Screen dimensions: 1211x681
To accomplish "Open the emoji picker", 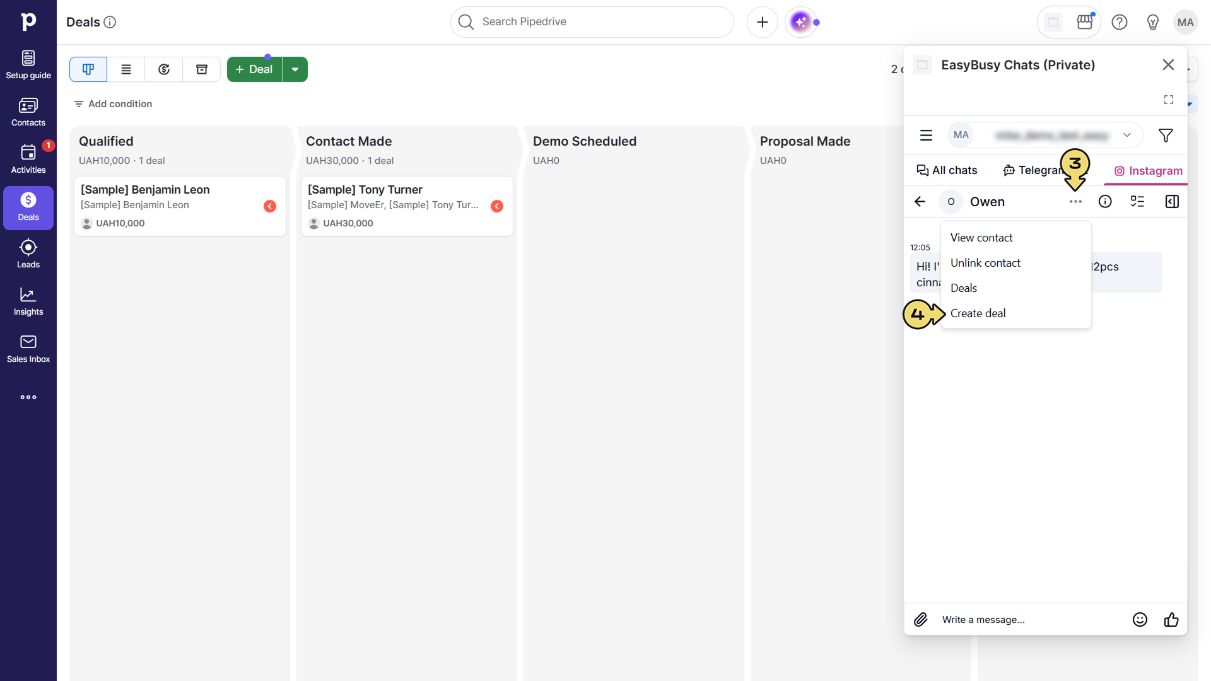I will coord(1140,620).
